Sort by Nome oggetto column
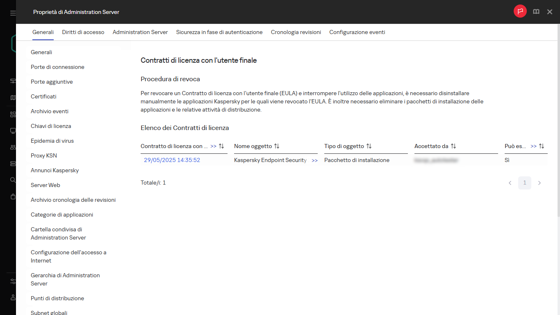560x315 pixels. (277, 146)
